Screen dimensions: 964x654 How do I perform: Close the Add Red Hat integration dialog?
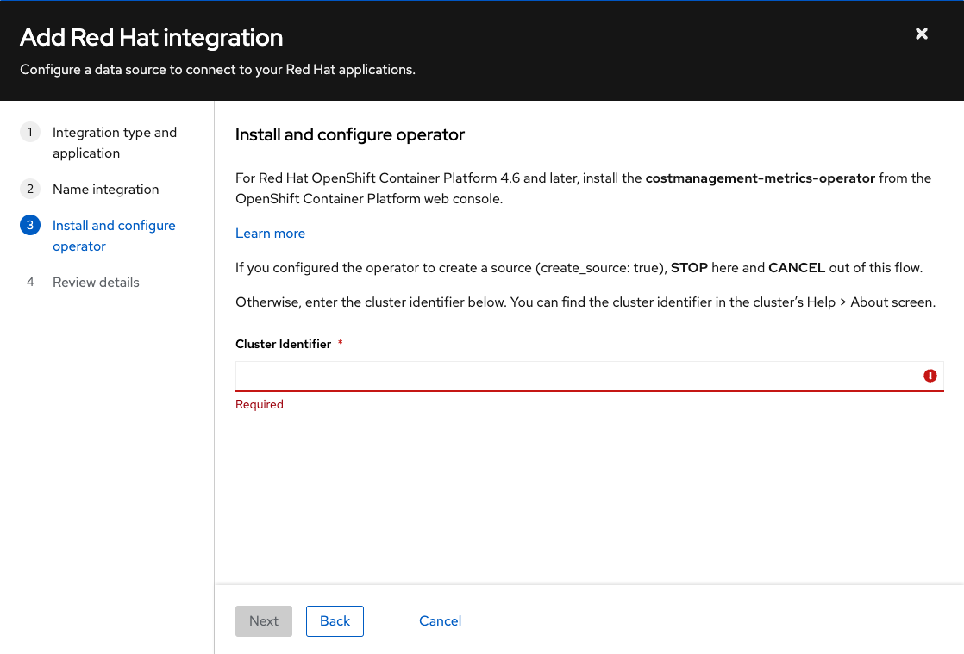point(921,34)
